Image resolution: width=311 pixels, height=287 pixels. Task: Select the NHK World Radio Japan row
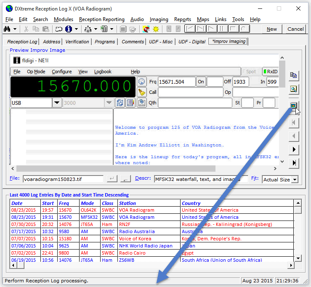(152, 246)
